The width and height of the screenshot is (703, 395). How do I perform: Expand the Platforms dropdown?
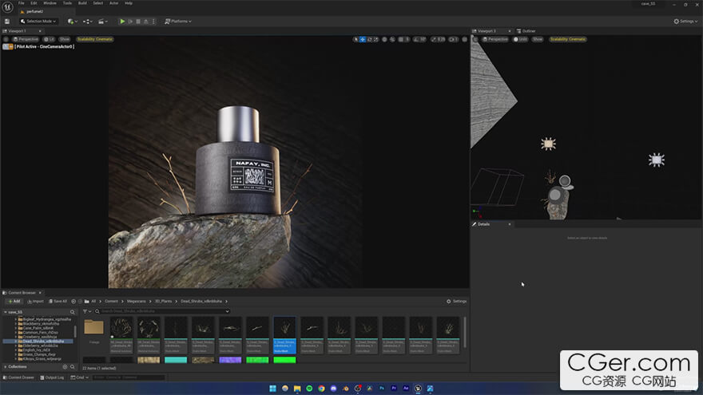178,22
